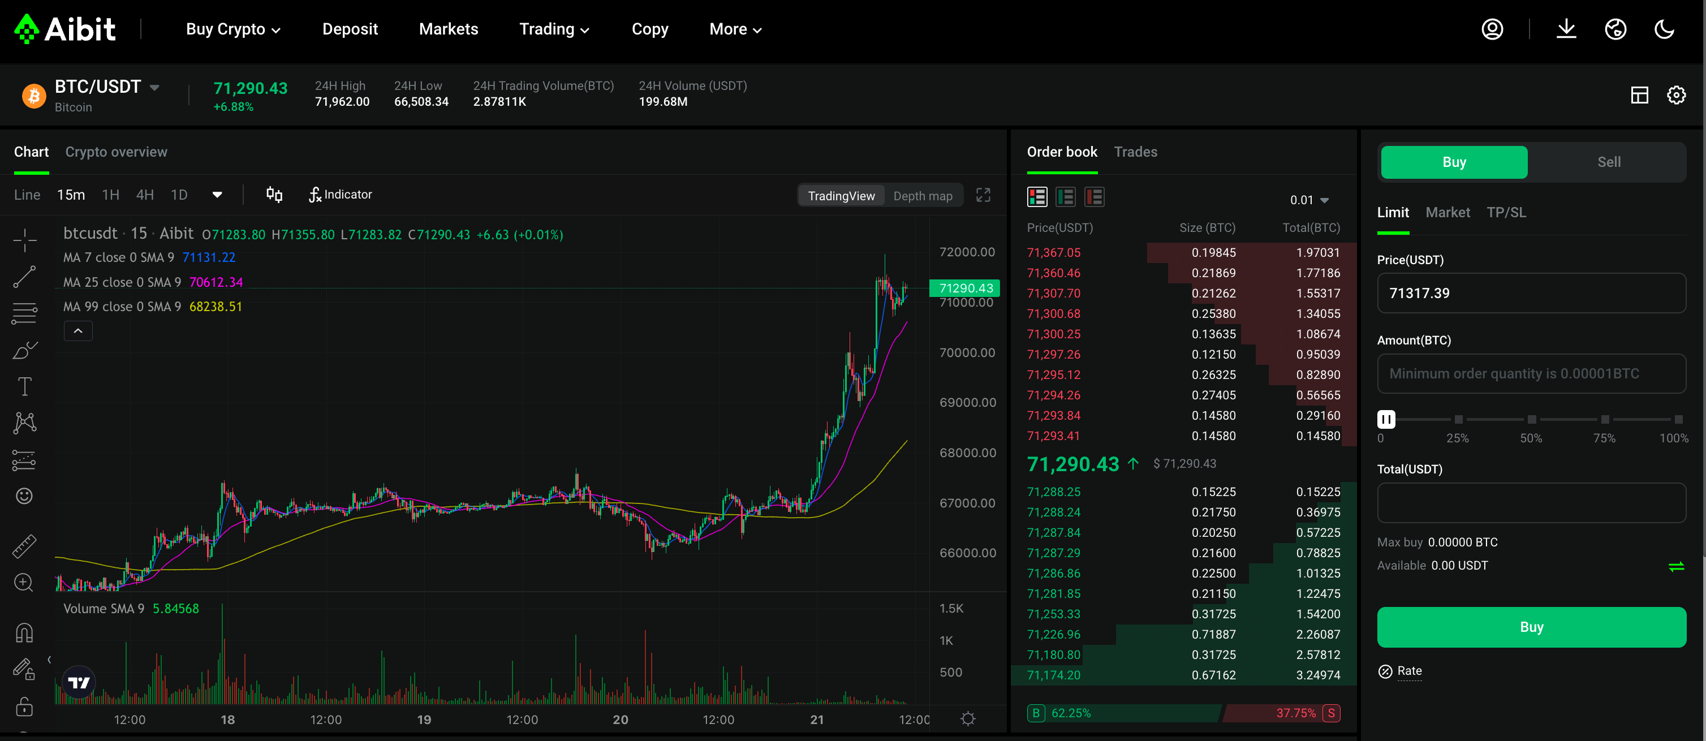This screenshot has height=741, width=1706.
Task: Focus the Amount(BTC) input field
Action: [1531, 373]
